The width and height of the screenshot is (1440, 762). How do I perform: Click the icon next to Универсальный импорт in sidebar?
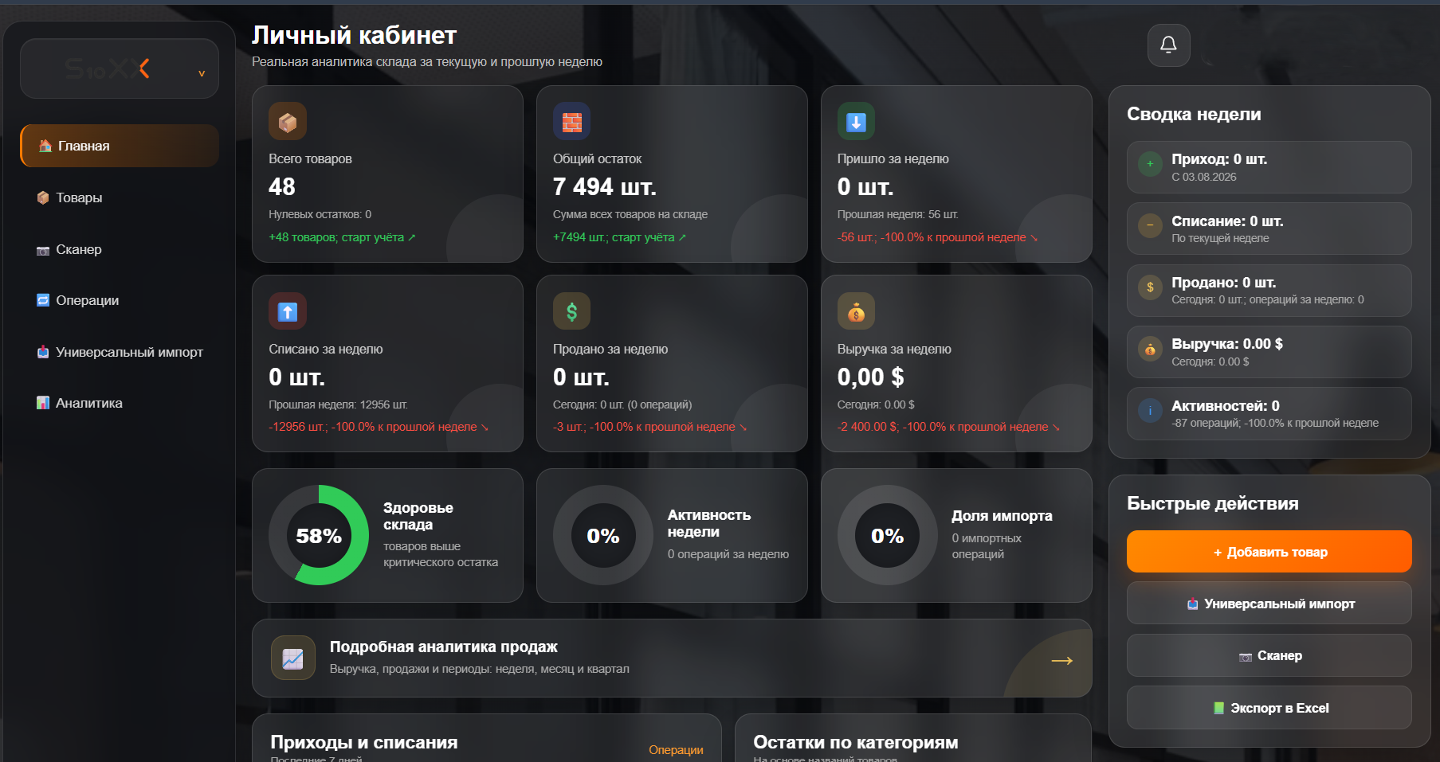click(43, 352)
